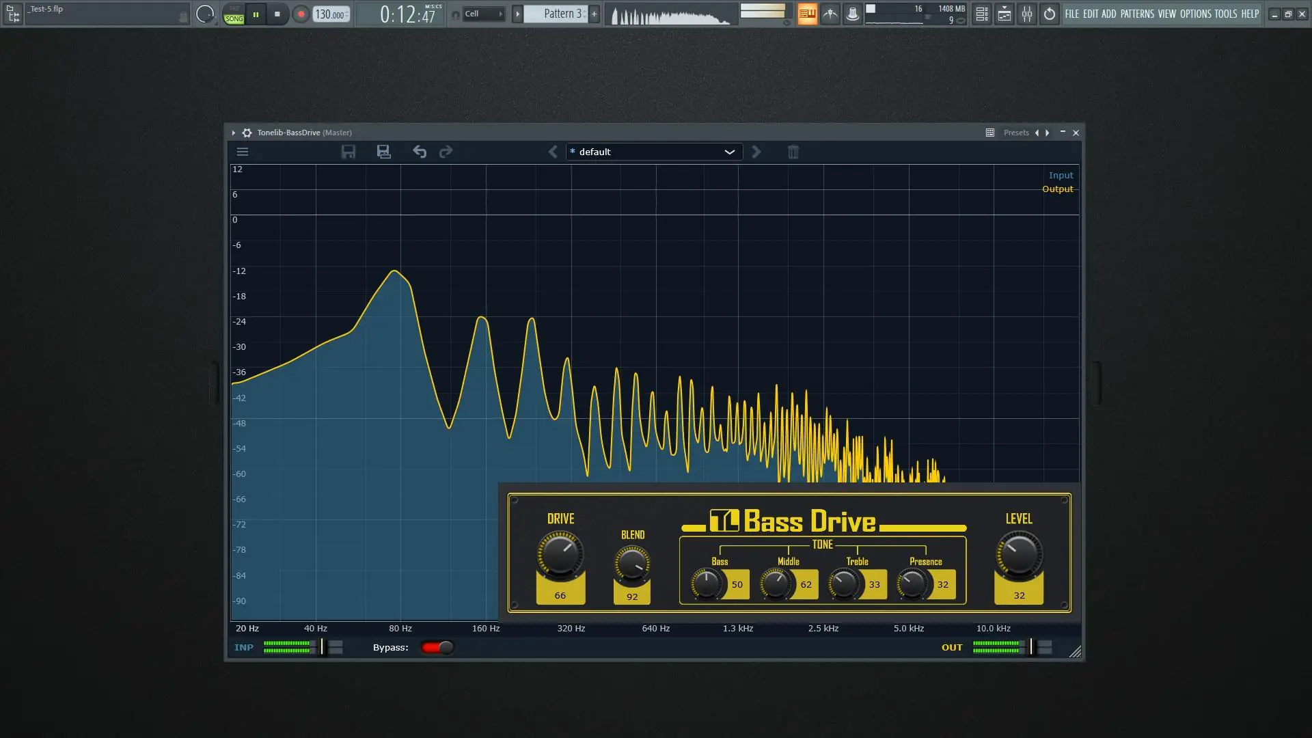
Task: Open the default preset dropdown
Action: click(x=654, y=152)
